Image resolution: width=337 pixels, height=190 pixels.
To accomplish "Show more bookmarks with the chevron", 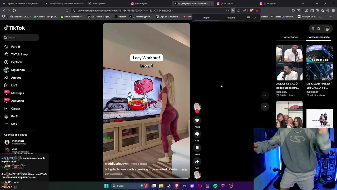I will point(330,17).
